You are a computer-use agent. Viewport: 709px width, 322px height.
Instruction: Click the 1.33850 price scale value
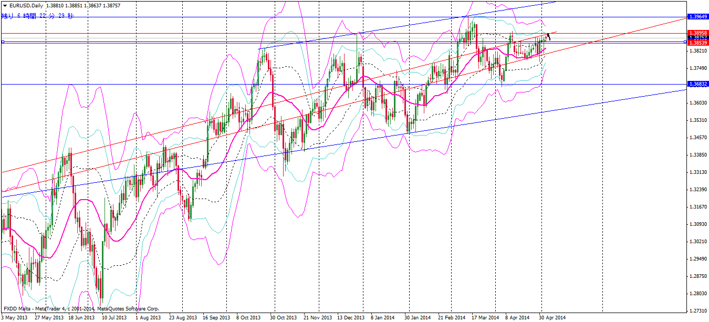698,155
